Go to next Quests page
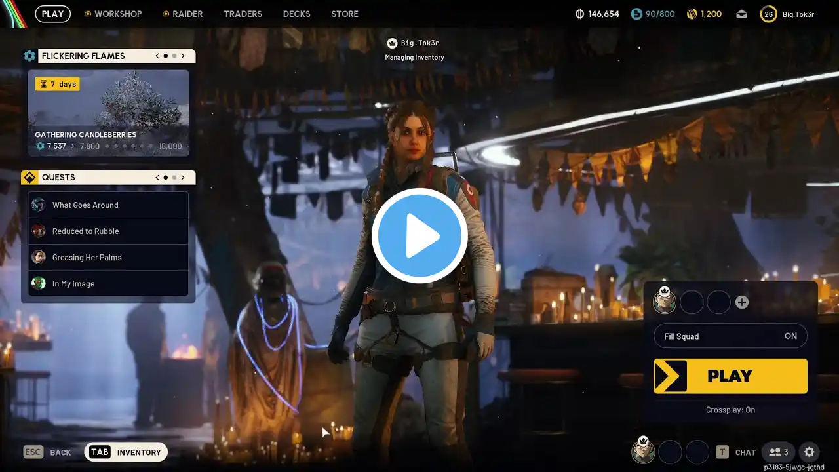 tap(183, 177)
